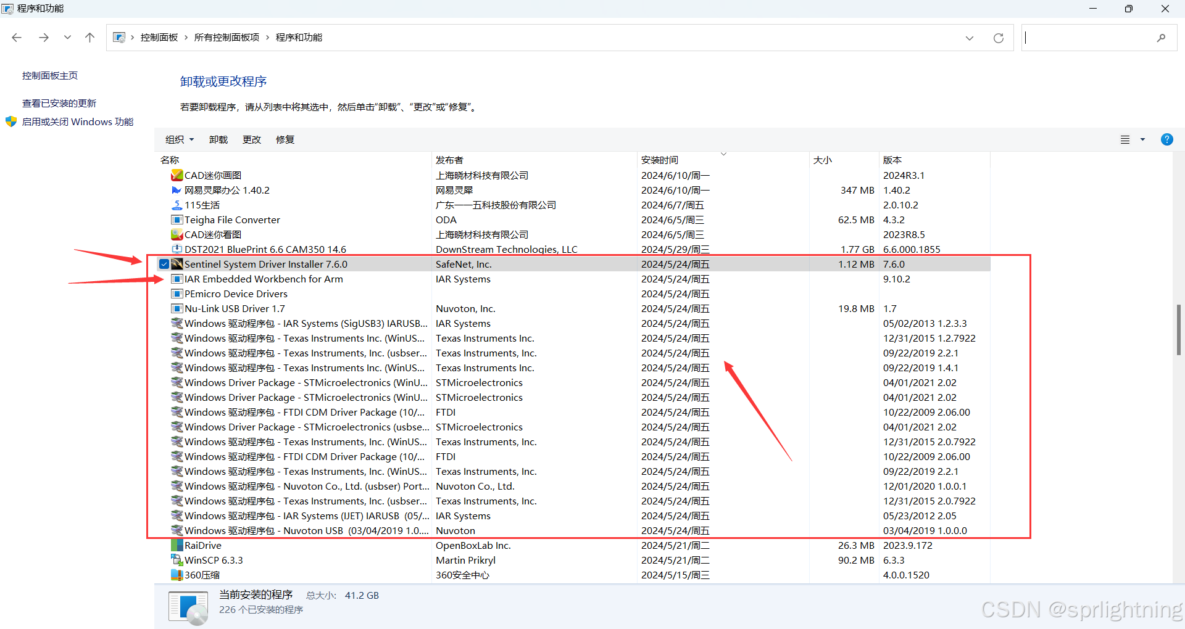The height and width of the screenshot is (629, 1185).
Task: Click the version cell 6.6.000.1855
Action: (912, 249)
